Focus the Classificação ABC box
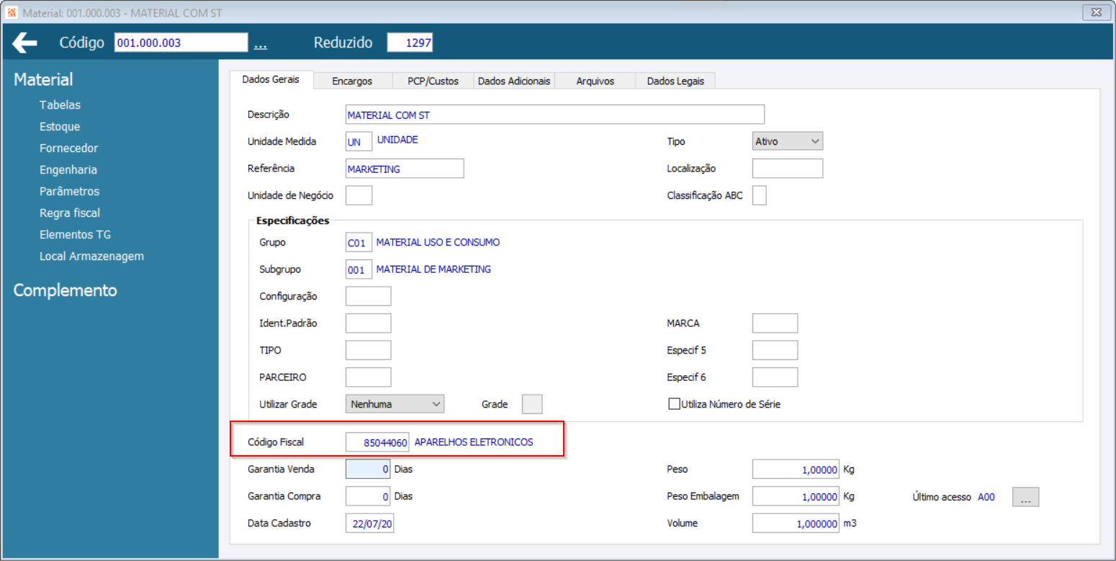 pyautogui.click(x=760, y=195)
